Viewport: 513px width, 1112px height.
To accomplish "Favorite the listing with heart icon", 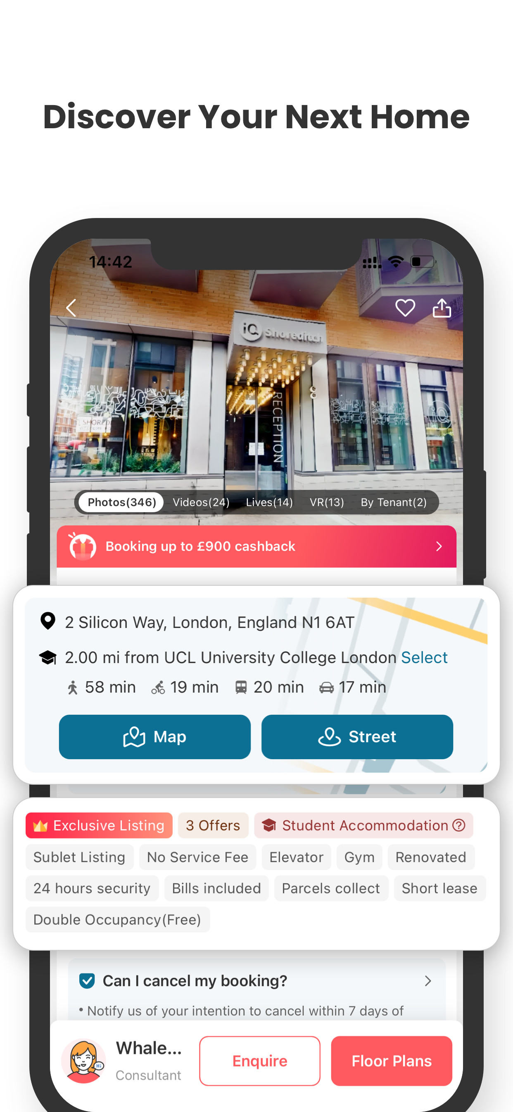I will coord(405,308).
